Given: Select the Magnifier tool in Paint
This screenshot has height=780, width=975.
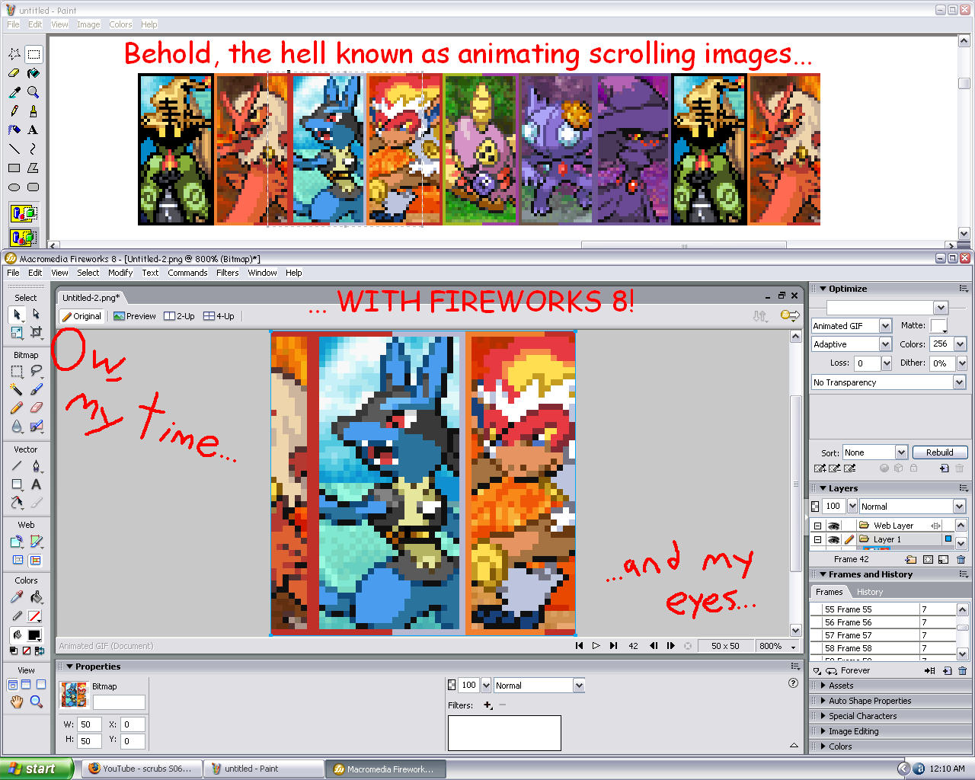Looking at the screenshot, I should pos(33,92).
